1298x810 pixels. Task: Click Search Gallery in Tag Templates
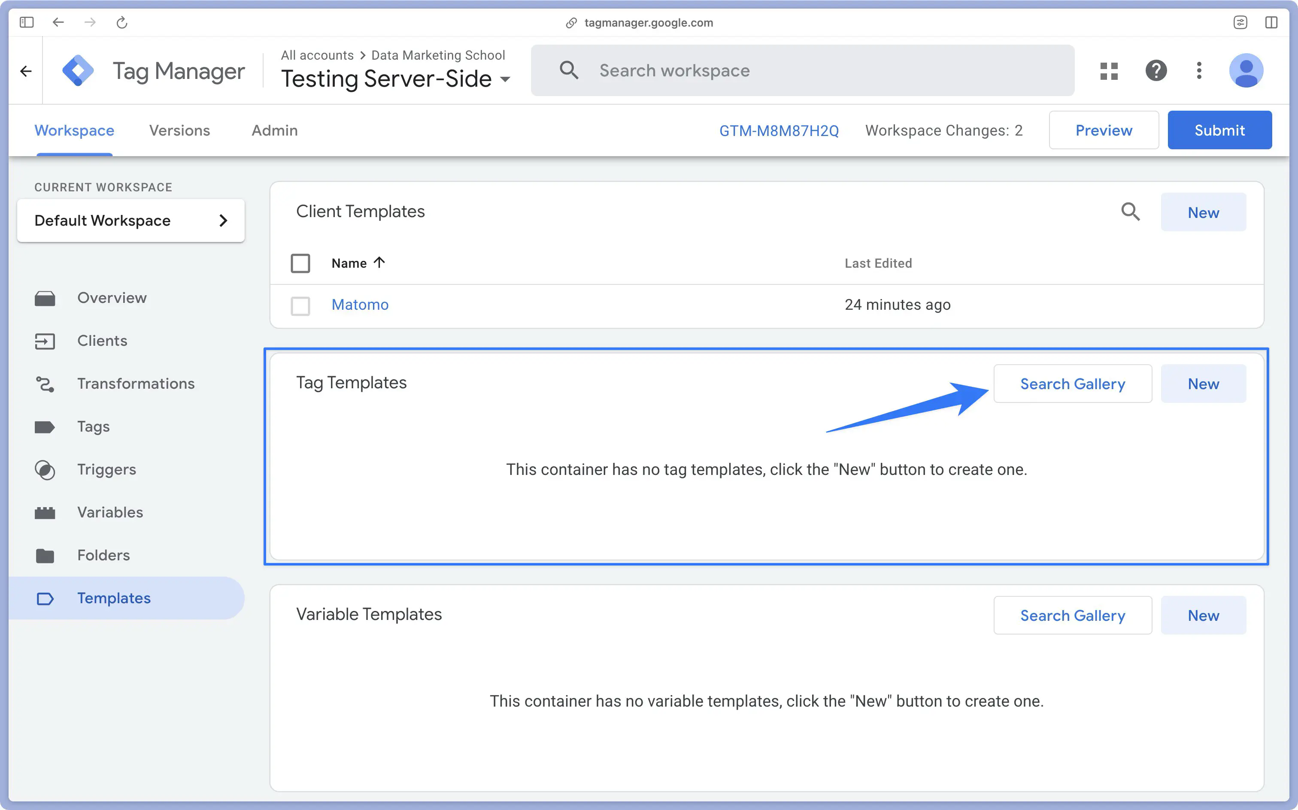(x=1073, y=384)
